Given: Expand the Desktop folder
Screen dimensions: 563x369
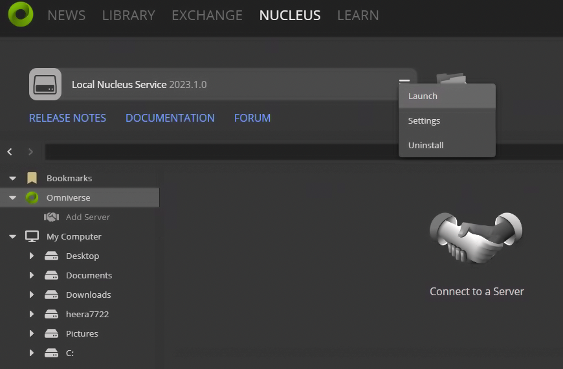Looking at the screenshot, I should coord(32,256).
